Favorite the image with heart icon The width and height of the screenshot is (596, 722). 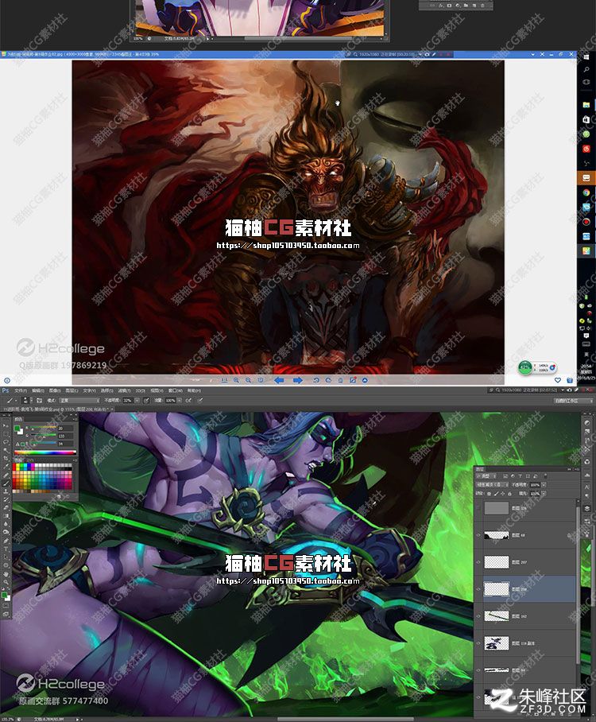558,380
